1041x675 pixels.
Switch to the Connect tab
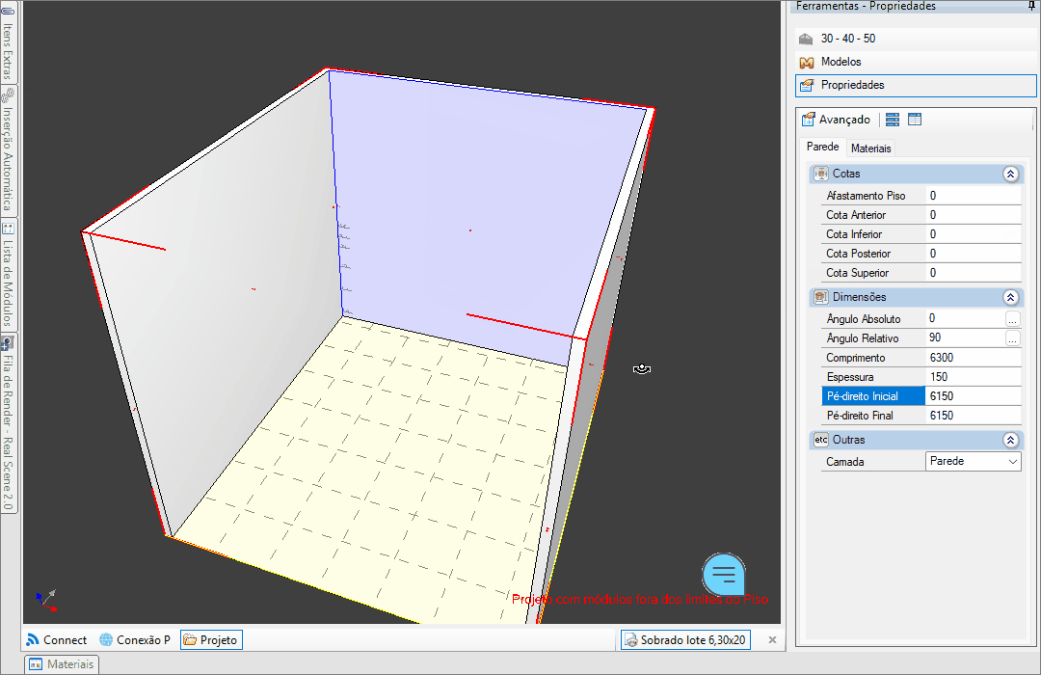coord(57,639)
